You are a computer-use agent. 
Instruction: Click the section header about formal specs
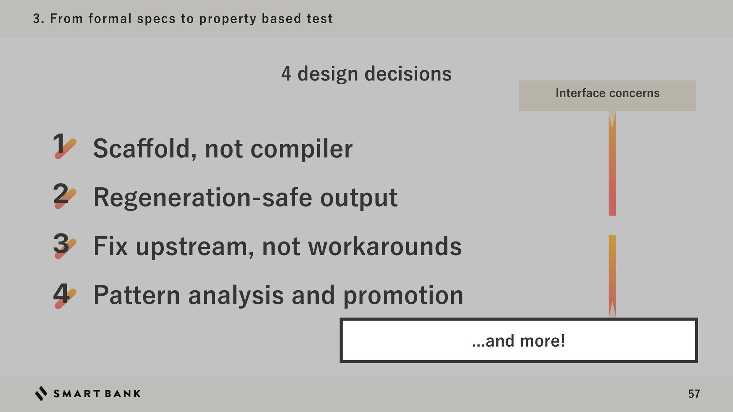(183, 18)
